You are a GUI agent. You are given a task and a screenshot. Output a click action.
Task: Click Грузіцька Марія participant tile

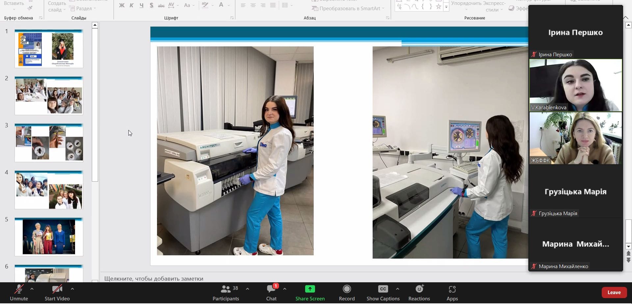[576, 191]
